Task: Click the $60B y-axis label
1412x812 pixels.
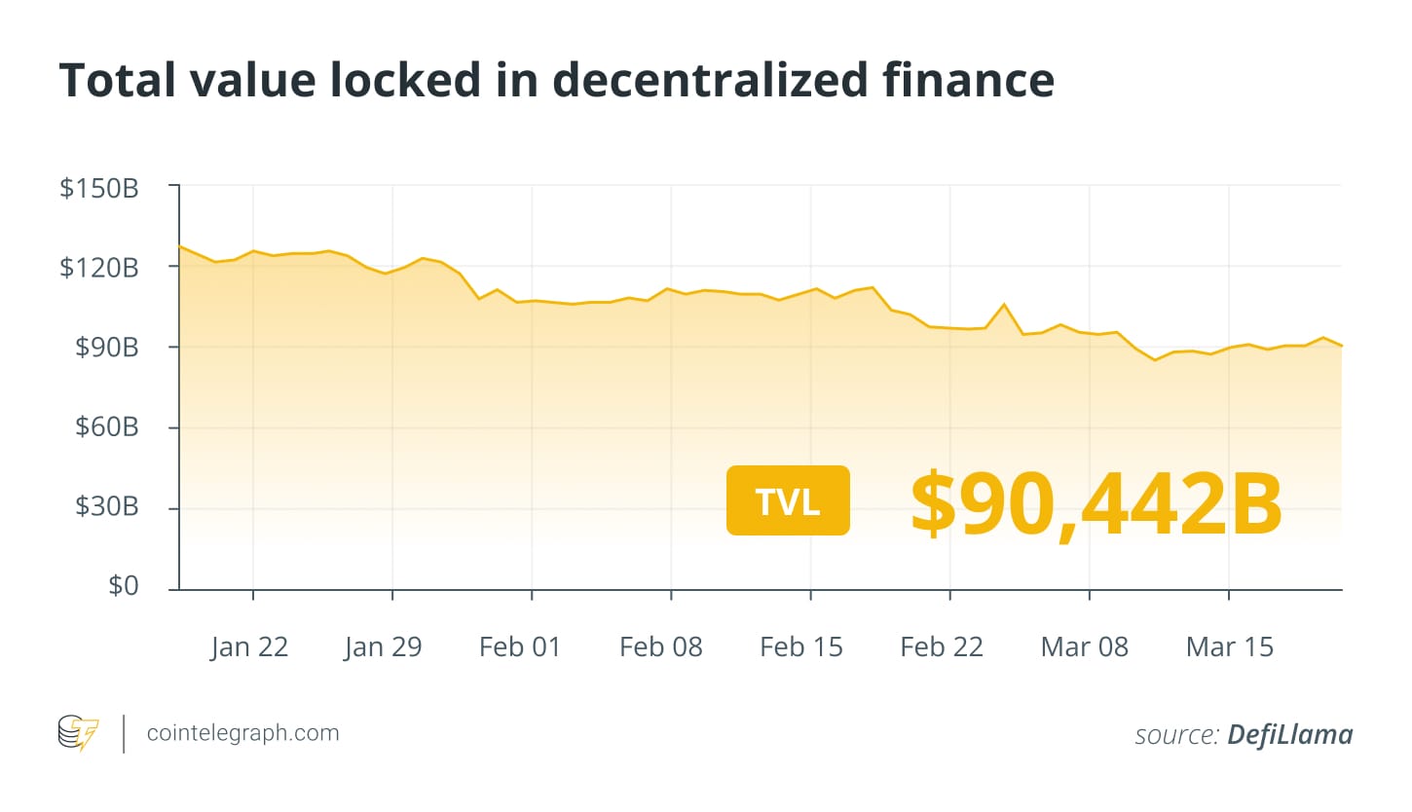Action: [106, 427]
